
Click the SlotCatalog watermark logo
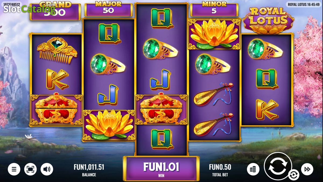(29, 9)
